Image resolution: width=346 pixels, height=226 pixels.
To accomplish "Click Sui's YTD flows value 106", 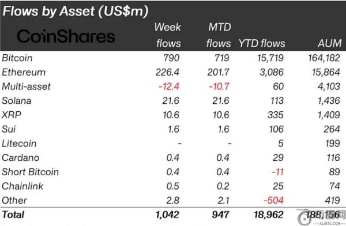I will 276,129.
